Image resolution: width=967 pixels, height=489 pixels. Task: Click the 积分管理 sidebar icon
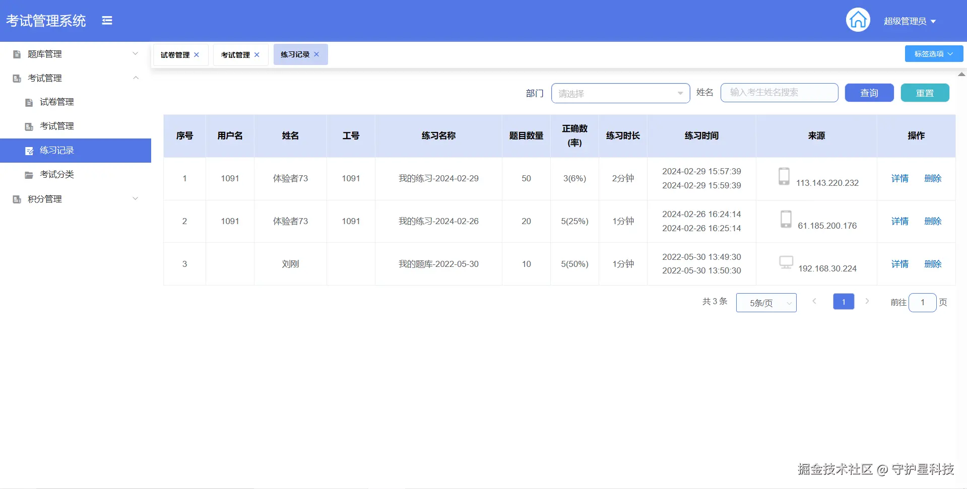point(16,198)
